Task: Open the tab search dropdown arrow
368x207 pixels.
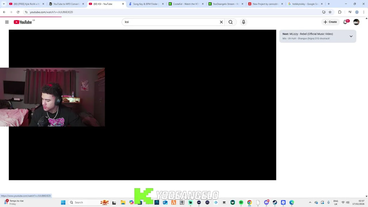Action: (4, 4)
